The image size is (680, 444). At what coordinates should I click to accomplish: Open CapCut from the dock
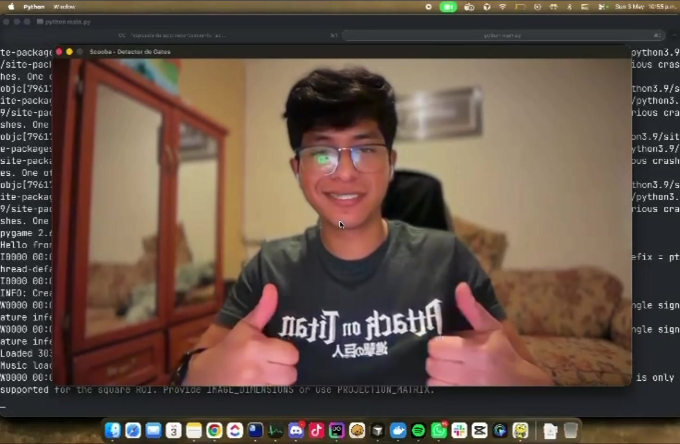coord(479,430)
